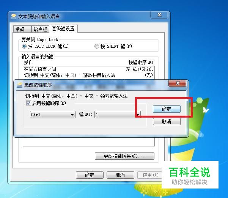Select 按 CAPS LOCK 键 radio button
This screenshot has height=198, width=228.
point(24,46)
